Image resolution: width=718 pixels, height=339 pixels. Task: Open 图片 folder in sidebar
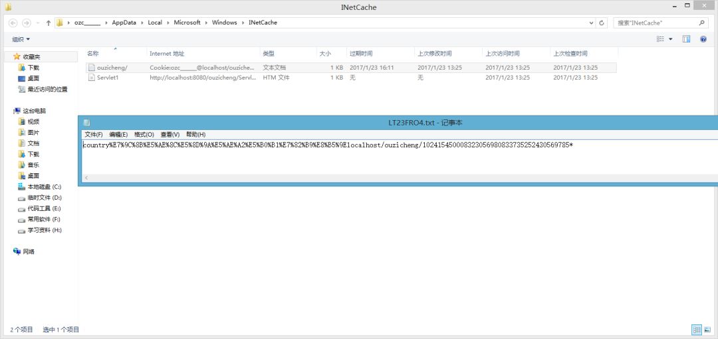click(x=33, y=133)
